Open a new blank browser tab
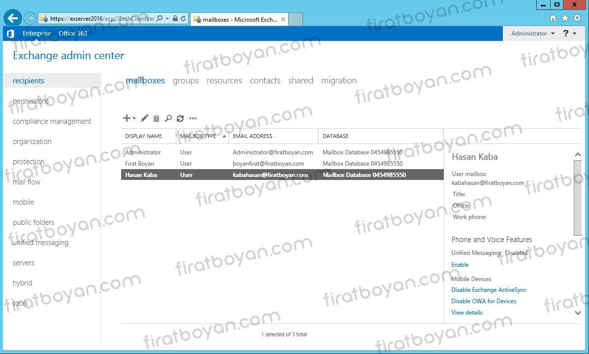The image size is (589, 354). coord(295,19)
